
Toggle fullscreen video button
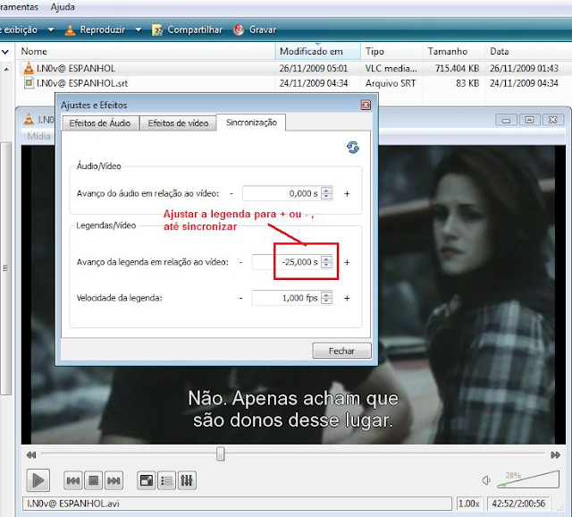(x=147, y=480)
